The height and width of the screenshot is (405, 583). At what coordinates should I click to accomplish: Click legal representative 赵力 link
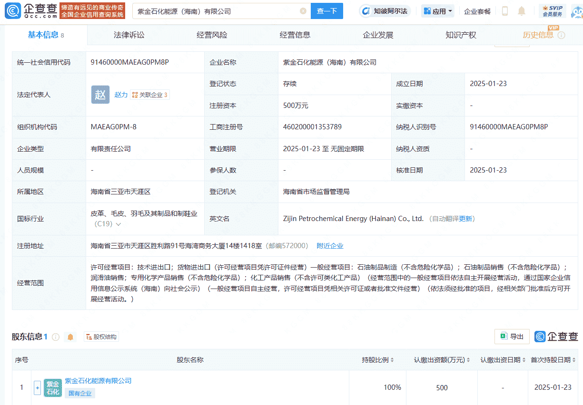tap(121, 95)
